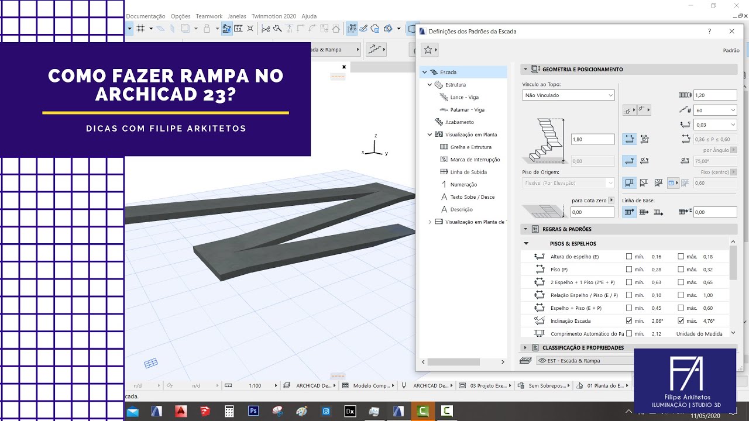Select the scissors trim tool

pos(266,28)
